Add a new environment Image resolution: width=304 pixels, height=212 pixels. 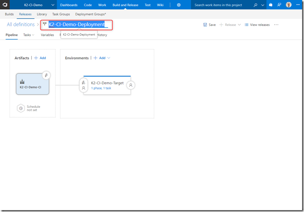pyautogui.click(x=100, y=58)
